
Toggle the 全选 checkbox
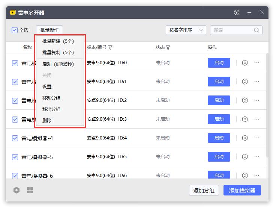(15, 30)
